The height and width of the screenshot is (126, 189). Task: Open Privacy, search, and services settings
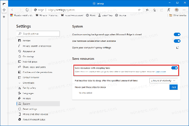(38, 46)
